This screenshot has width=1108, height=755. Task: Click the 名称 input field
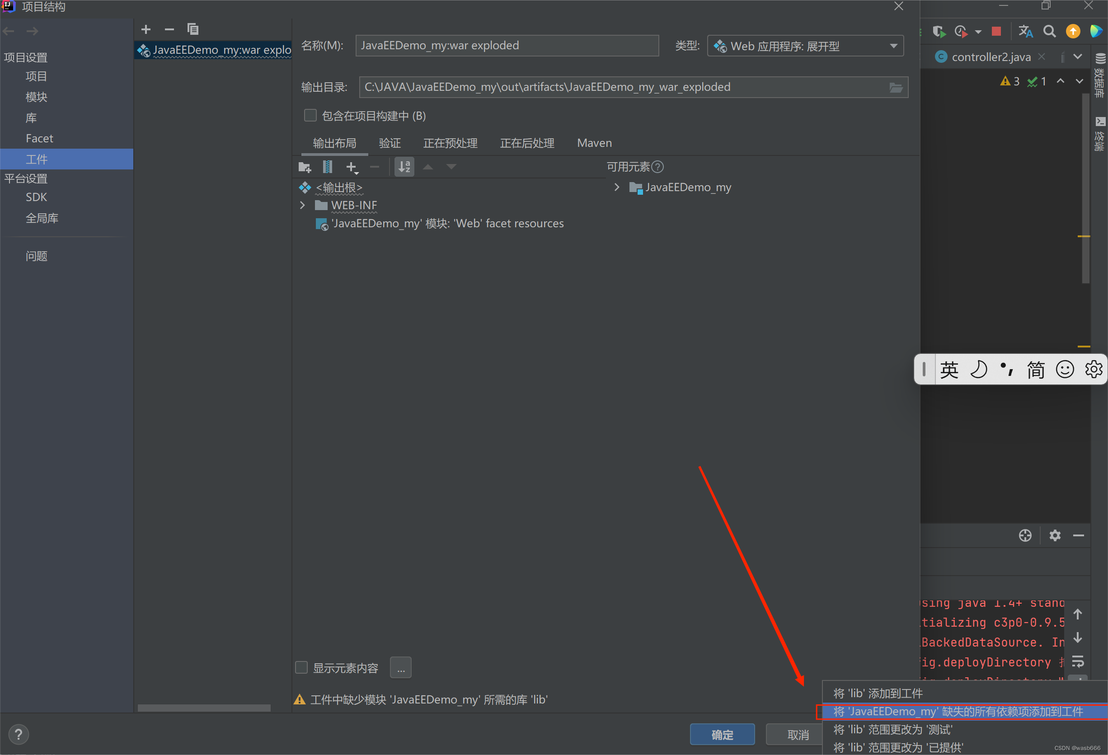[x=507, y=45]
